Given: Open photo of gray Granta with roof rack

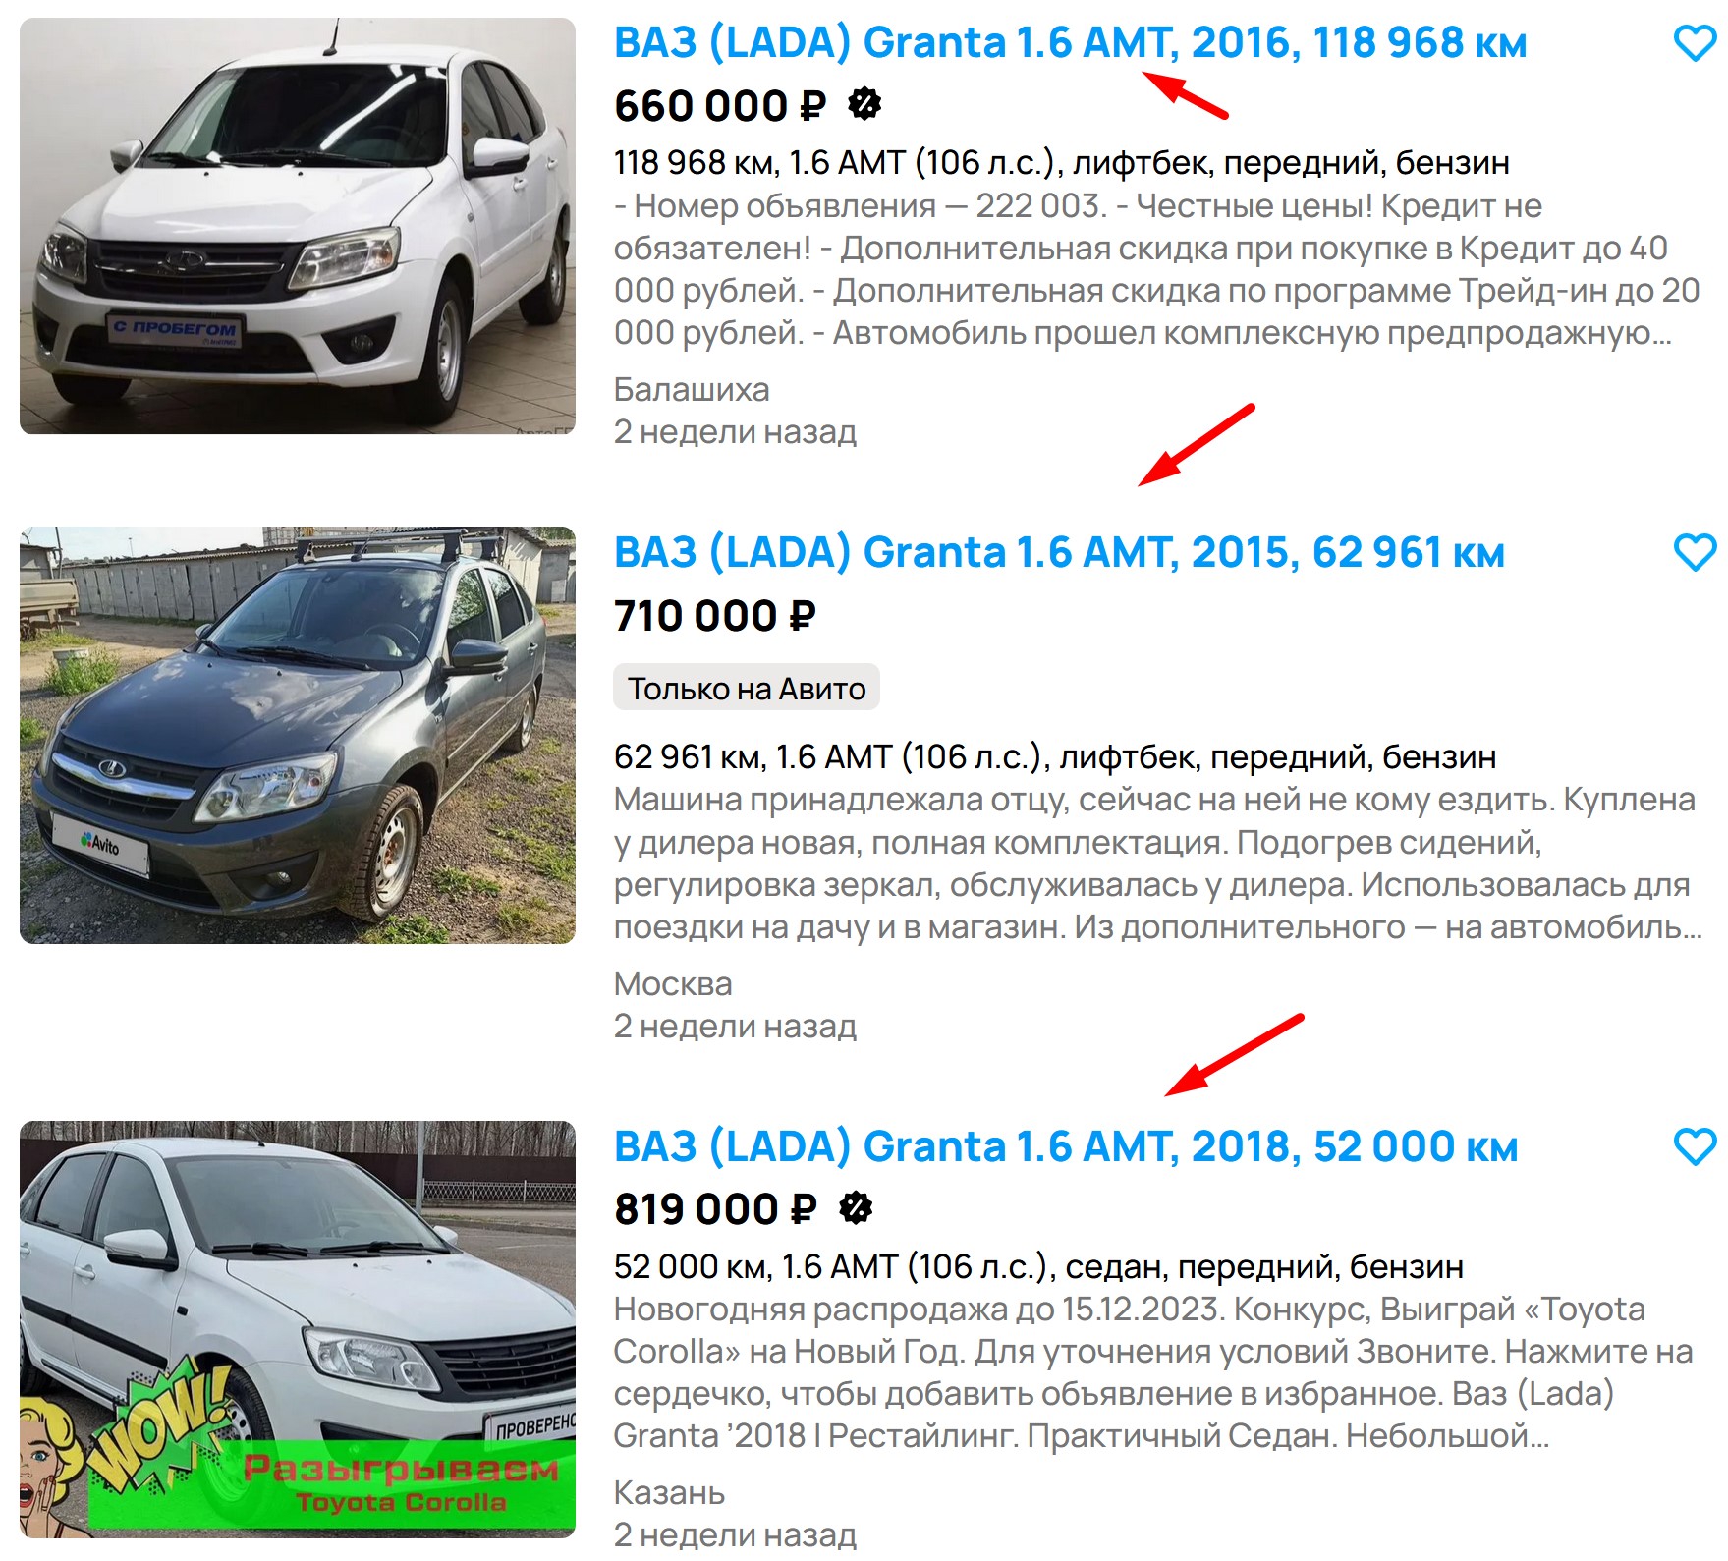Looking at the screenshot, I should (298, 736).
